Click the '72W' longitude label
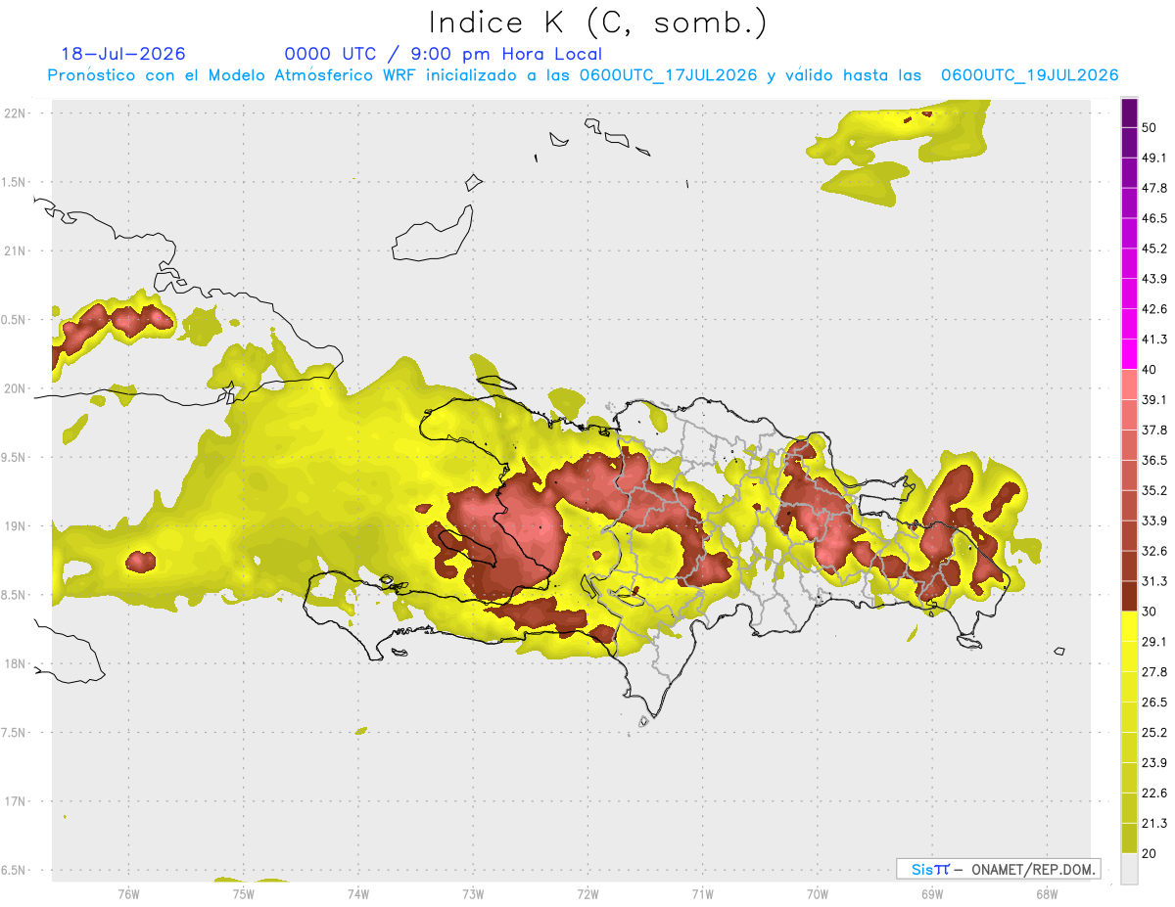 tap(587, 892)
